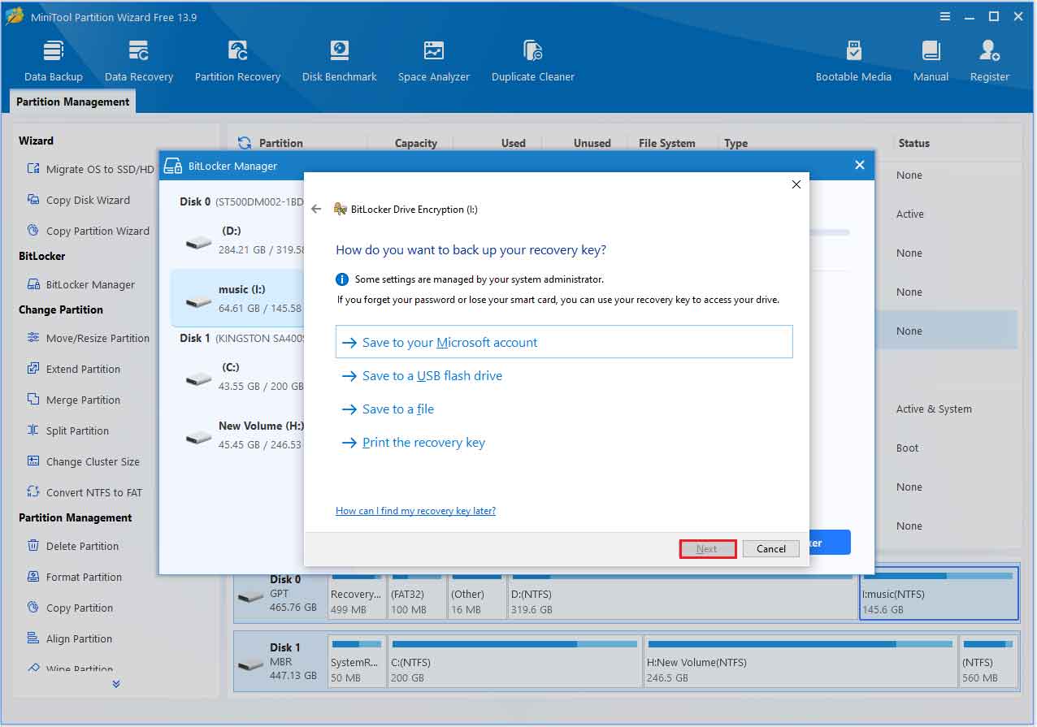
Task: Open Disk Benchmark tool
Action: [x=340, y=61]
